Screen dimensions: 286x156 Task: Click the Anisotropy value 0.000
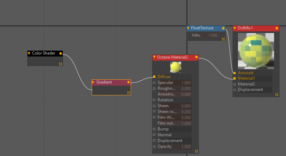pyautogui.click(x=186, y=94)
